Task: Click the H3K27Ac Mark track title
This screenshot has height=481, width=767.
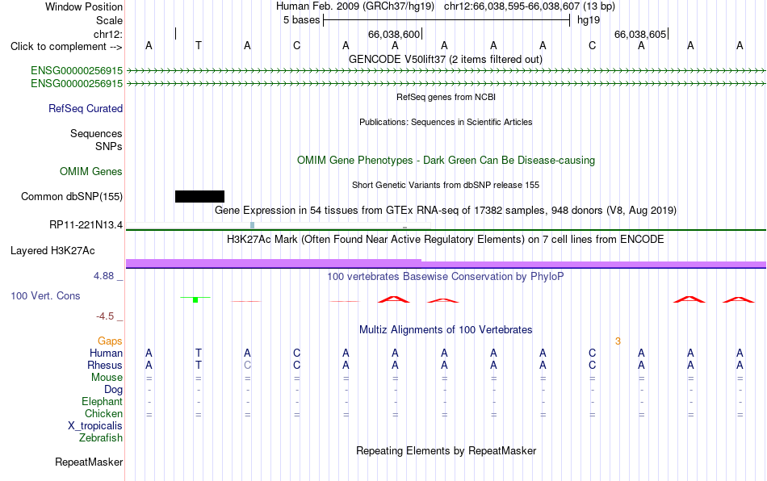Action: click(x=446, y=239)
